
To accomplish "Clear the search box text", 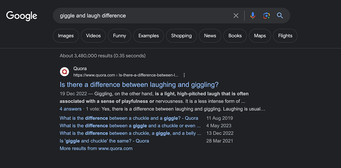I will pyautogui.click(x=236, y=16).
